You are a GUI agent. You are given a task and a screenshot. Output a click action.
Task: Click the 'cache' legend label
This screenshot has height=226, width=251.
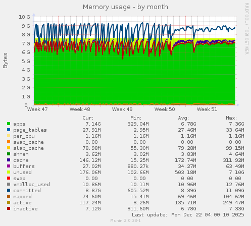pos(21,160)
